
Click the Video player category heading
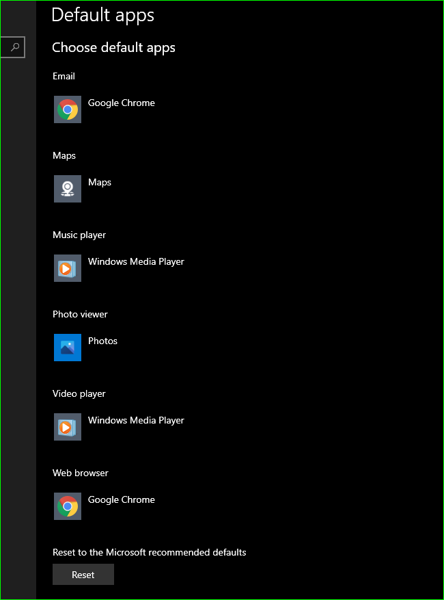coord(79,394)
